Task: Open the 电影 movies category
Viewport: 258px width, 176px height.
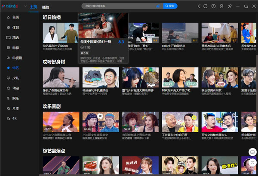Action: point(15,48)
